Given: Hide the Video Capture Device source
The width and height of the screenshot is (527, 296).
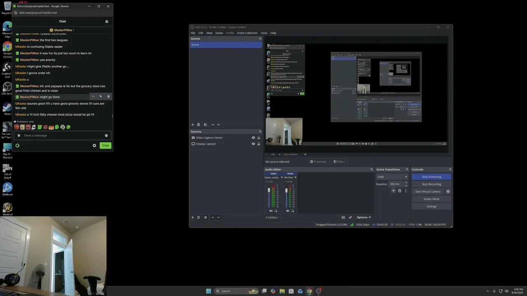Looking at the screenshot, I should [x=253, y=138].
